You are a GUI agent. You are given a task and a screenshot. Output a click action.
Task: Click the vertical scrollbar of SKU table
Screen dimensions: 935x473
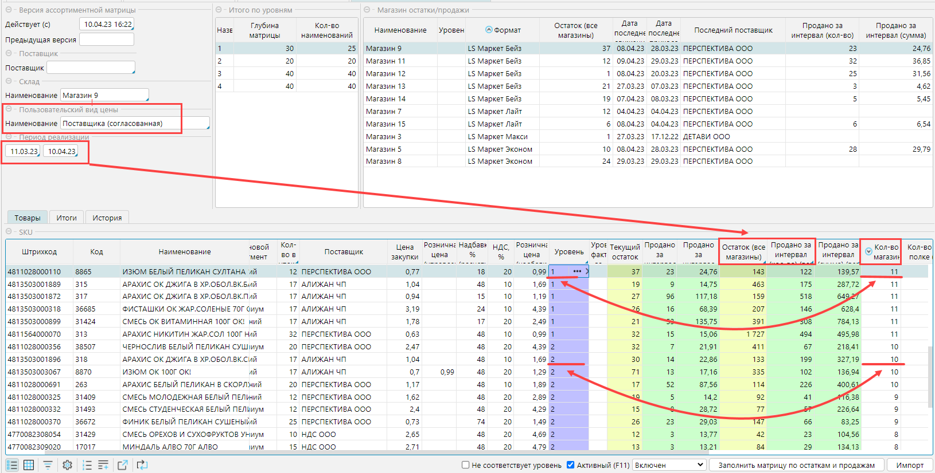coord(930,376)
